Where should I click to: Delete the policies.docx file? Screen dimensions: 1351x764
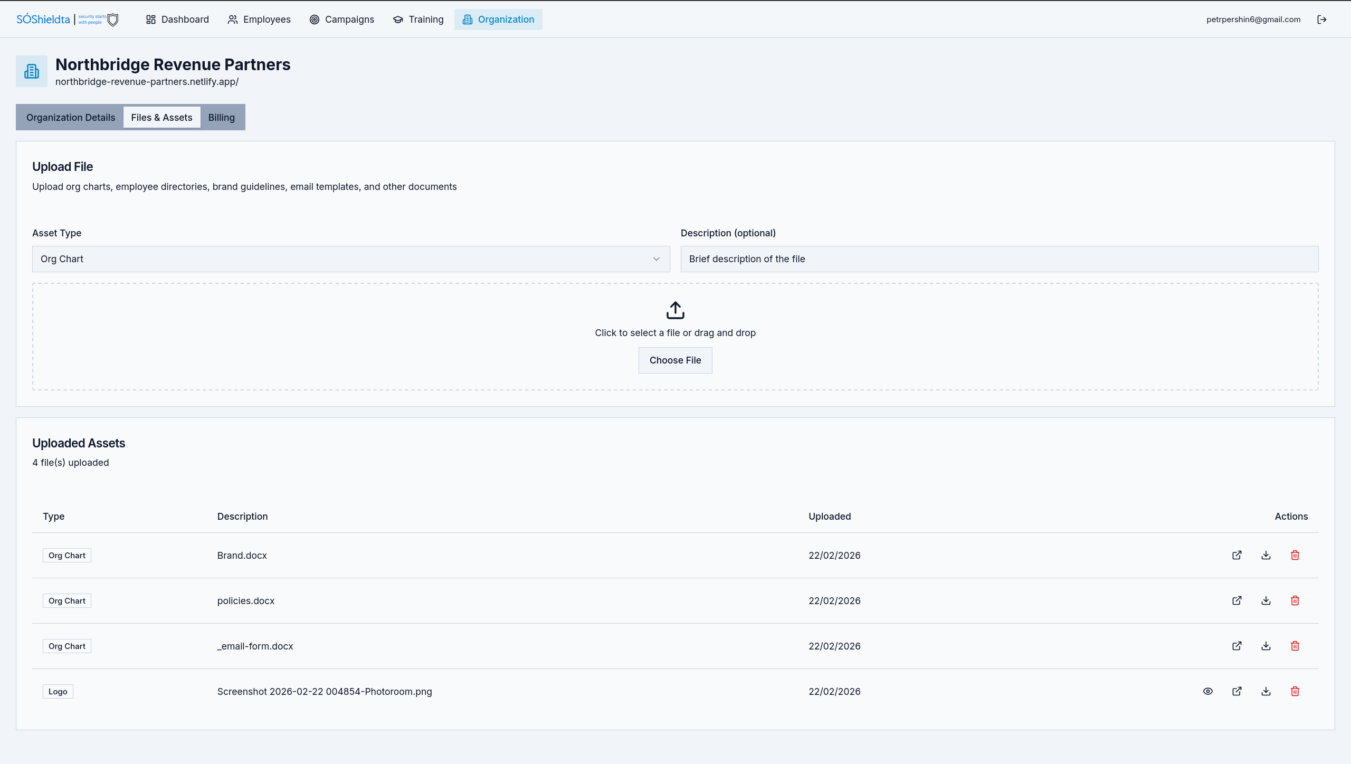tap(1295, 600)
